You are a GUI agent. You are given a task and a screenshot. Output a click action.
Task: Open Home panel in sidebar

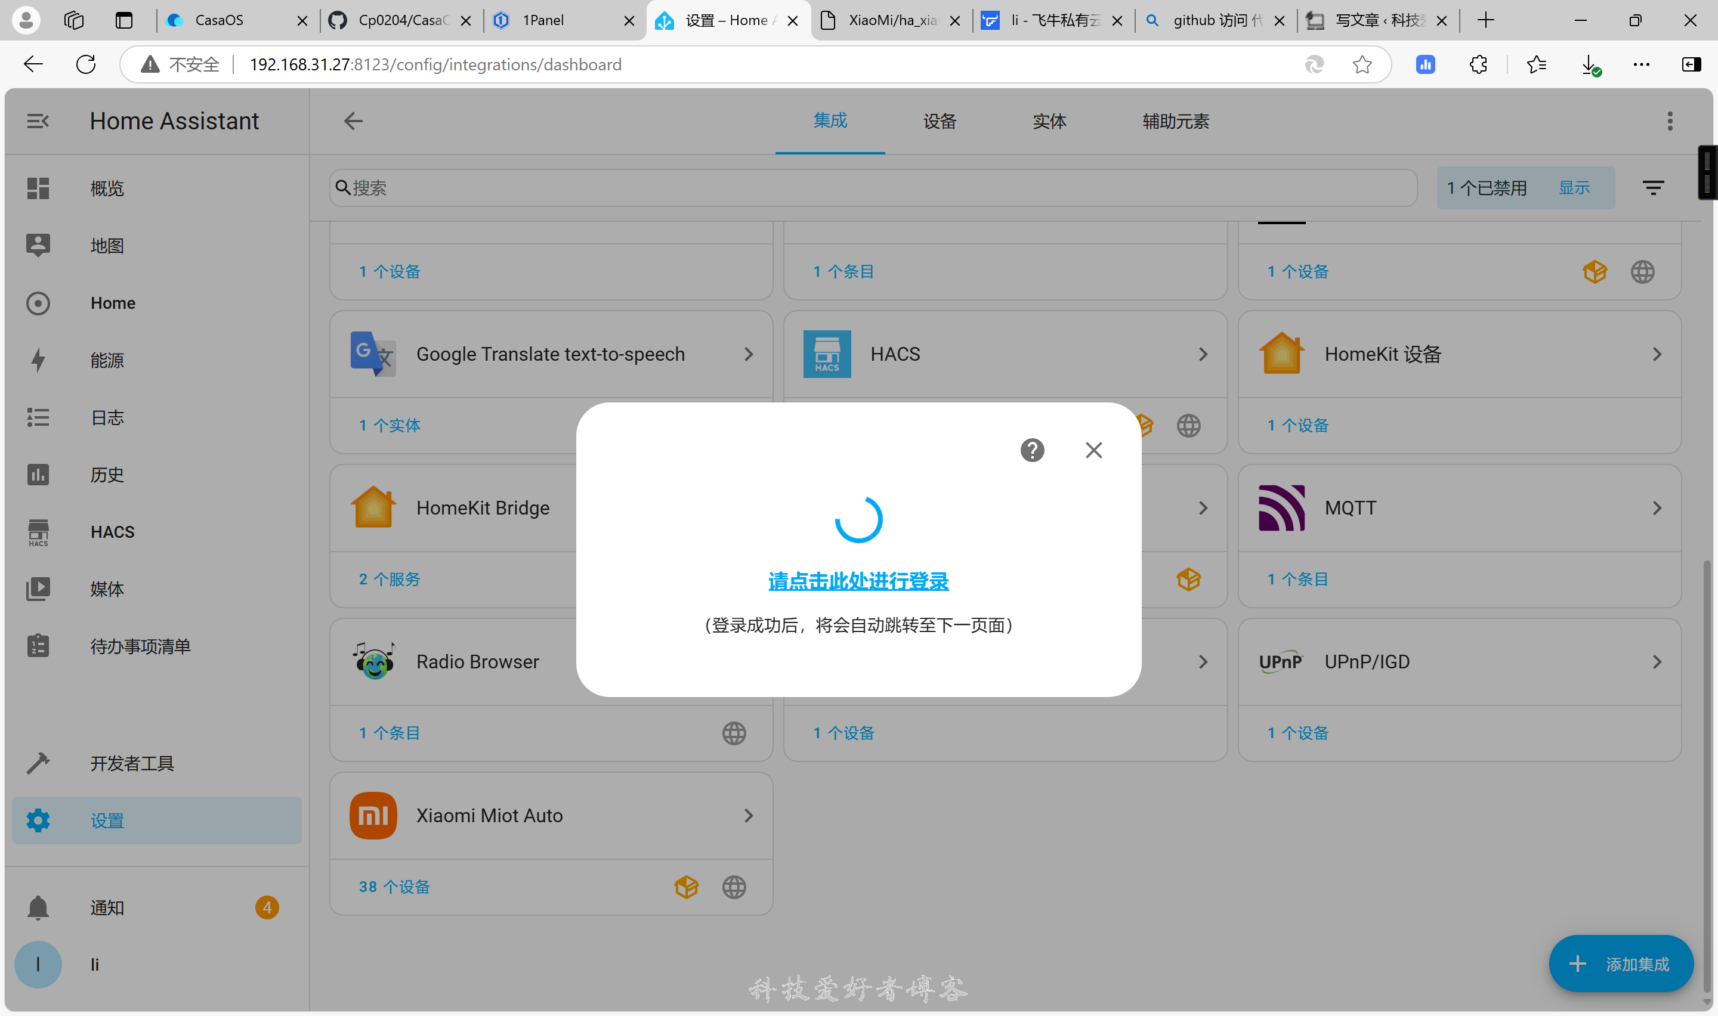pyautogui.click(x=157, y=303)
